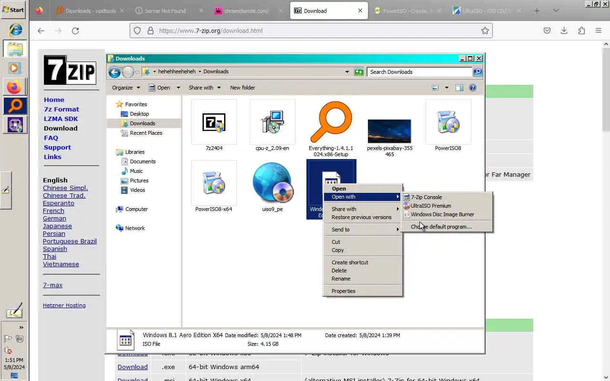The image size is (610, 381).
Task: Open the Hetzner Hosting link
Action: pos(64,305)
